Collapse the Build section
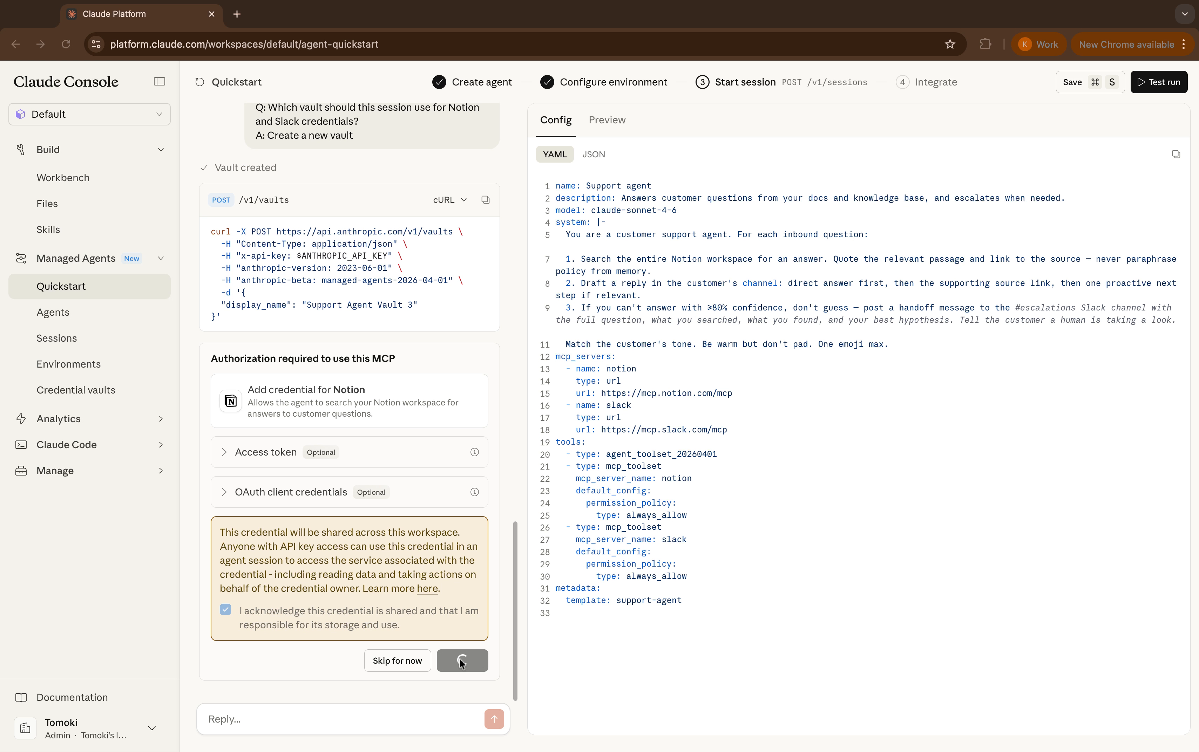This screenshot has width=1199, height=752. pos(161,150)
